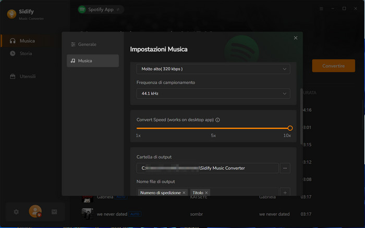
Task: Remove the Titolo filename tag
Action: [206, 193]
